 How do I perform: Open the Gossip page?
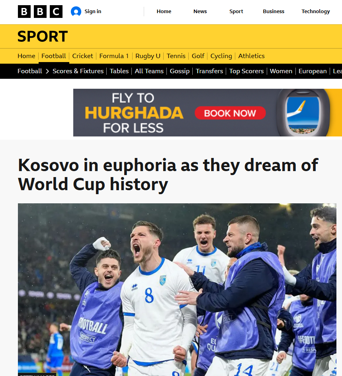[180, 71]
